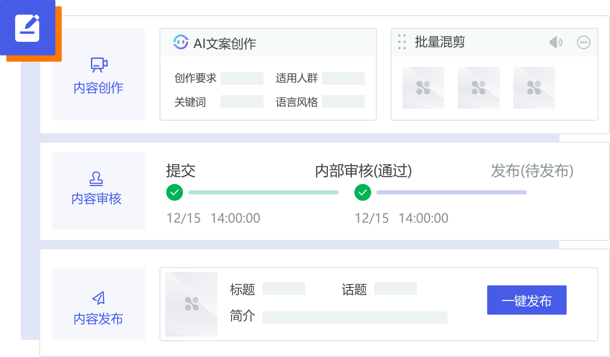Click the drag handle beside 批量混剪

402,42
